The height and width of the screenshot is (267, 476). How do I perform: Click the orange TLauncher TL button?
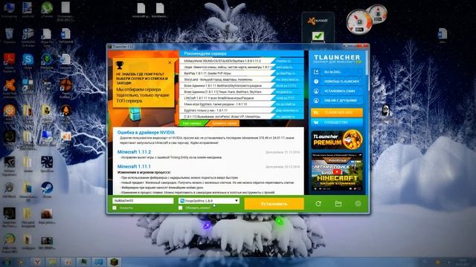click(336, 112)
